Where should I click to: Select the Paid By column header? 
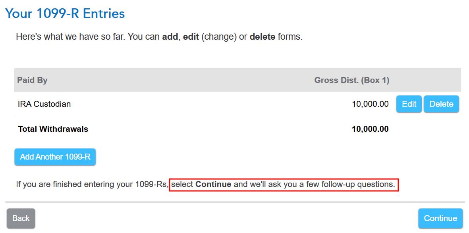click(x=32, y=80)
